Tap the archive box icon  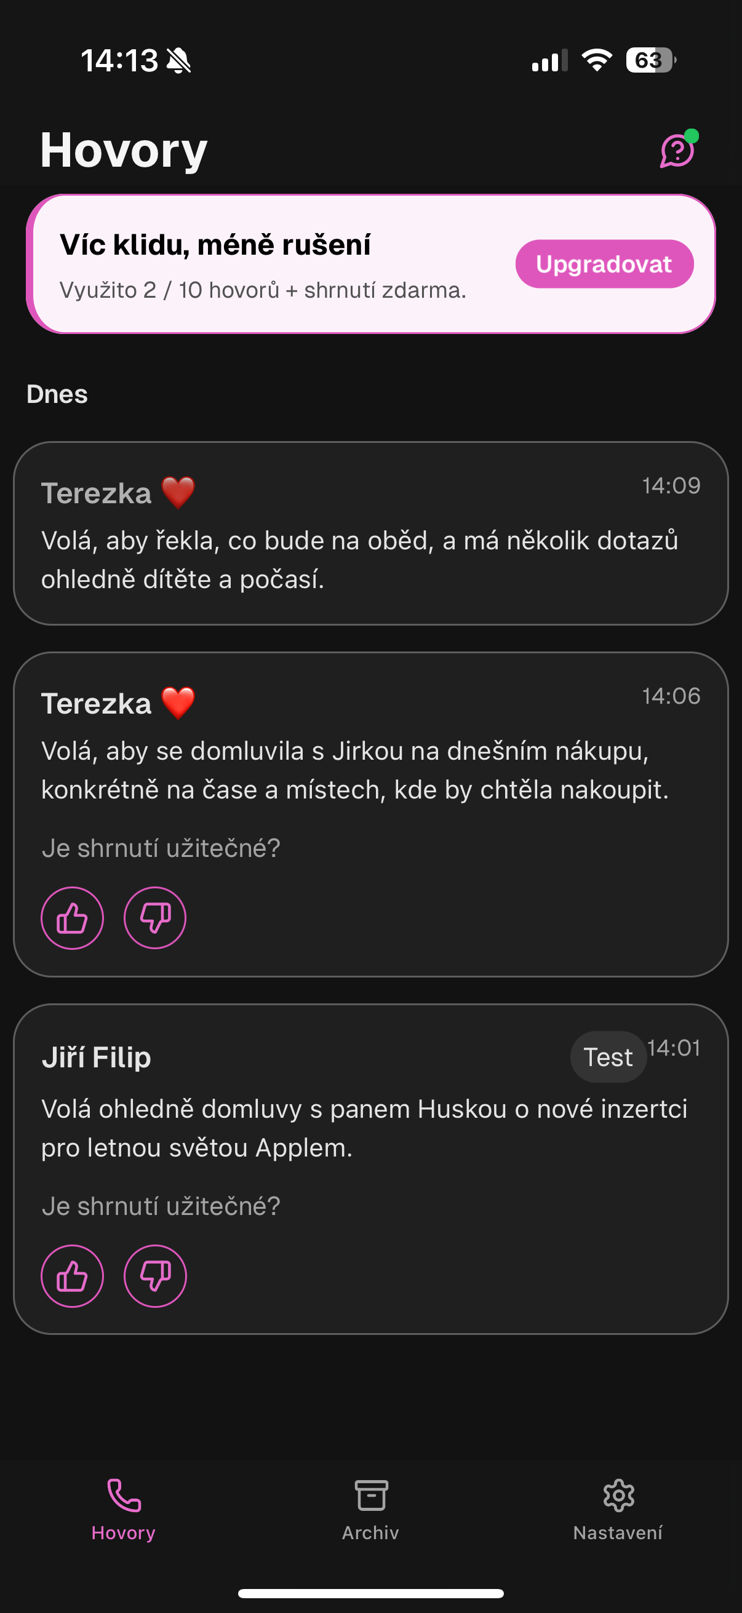(372, 1496)
